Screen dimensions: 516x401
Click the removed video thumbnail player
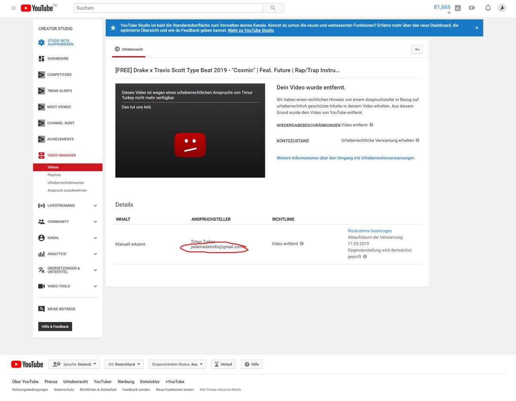point(190,131)
